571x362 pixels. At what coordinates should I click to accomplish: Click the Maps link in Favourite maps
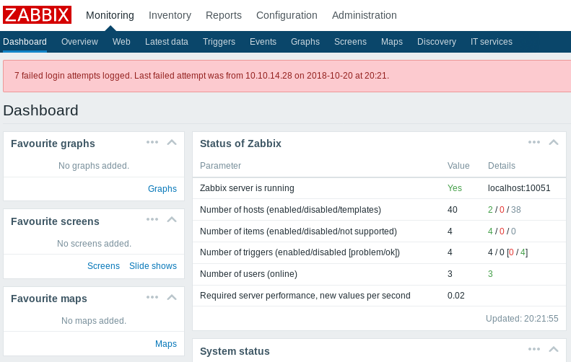[x=165, y=344]
